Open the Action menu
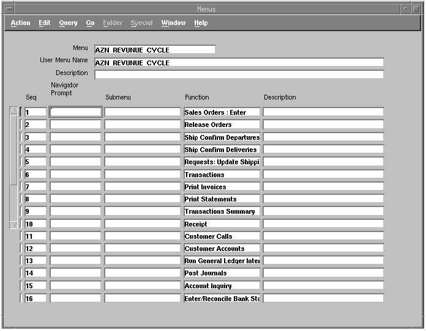Screen dimensions: 426x331 [20, 23]
